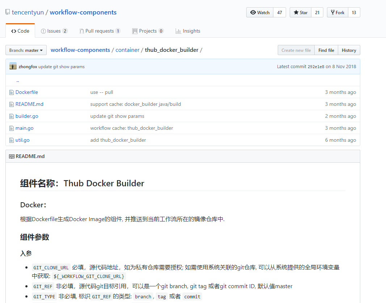
Task: Open commit hash 292e1e8
Action: (x=316, y=67)
